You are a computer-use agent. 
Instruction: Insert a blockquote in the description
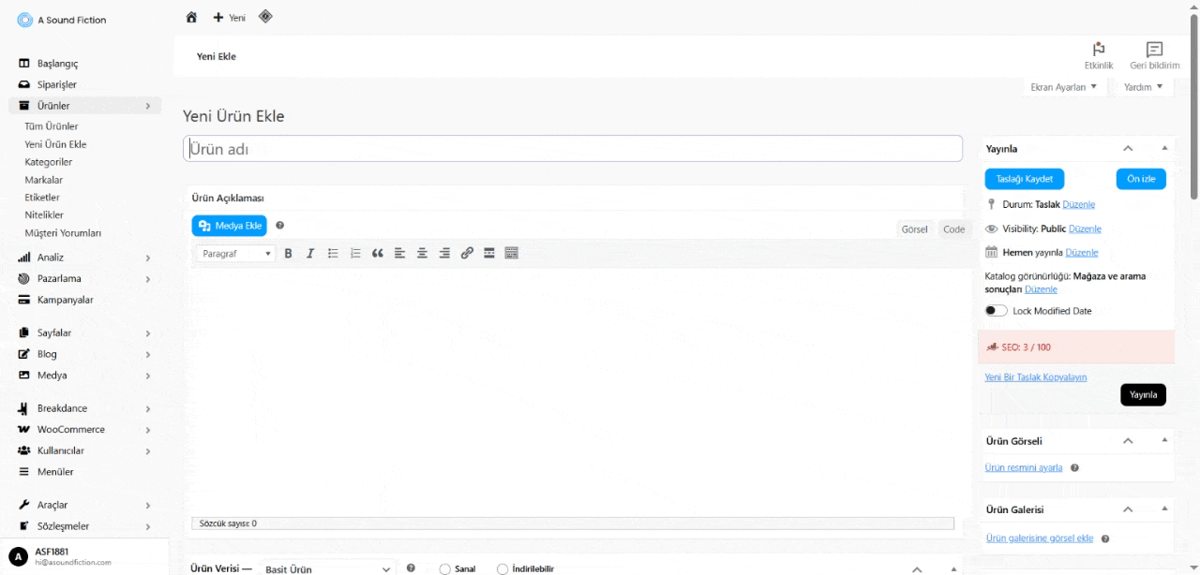click(x=378, y=253)
